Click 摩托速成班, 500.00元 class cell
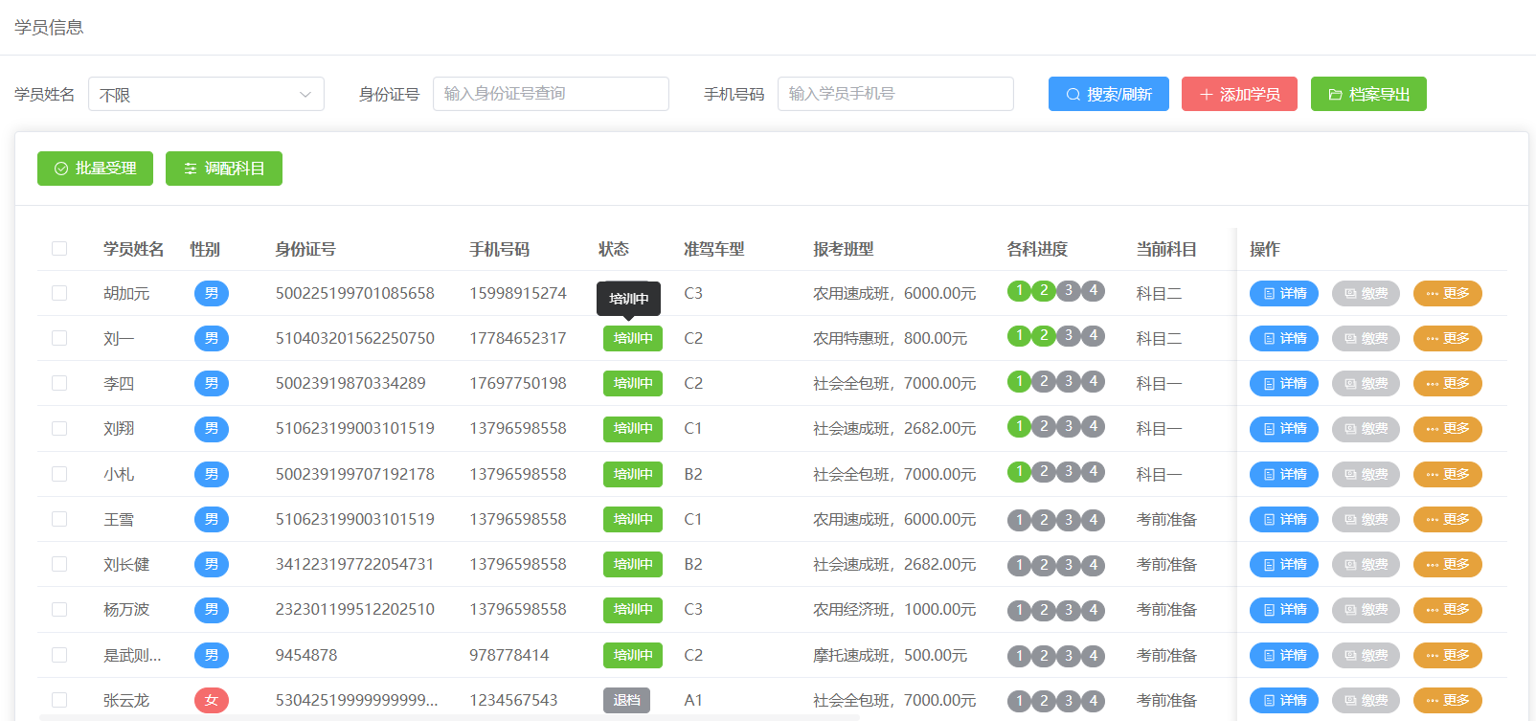The height and width of the screenshot is (721, 1536). tap(891, 655)
